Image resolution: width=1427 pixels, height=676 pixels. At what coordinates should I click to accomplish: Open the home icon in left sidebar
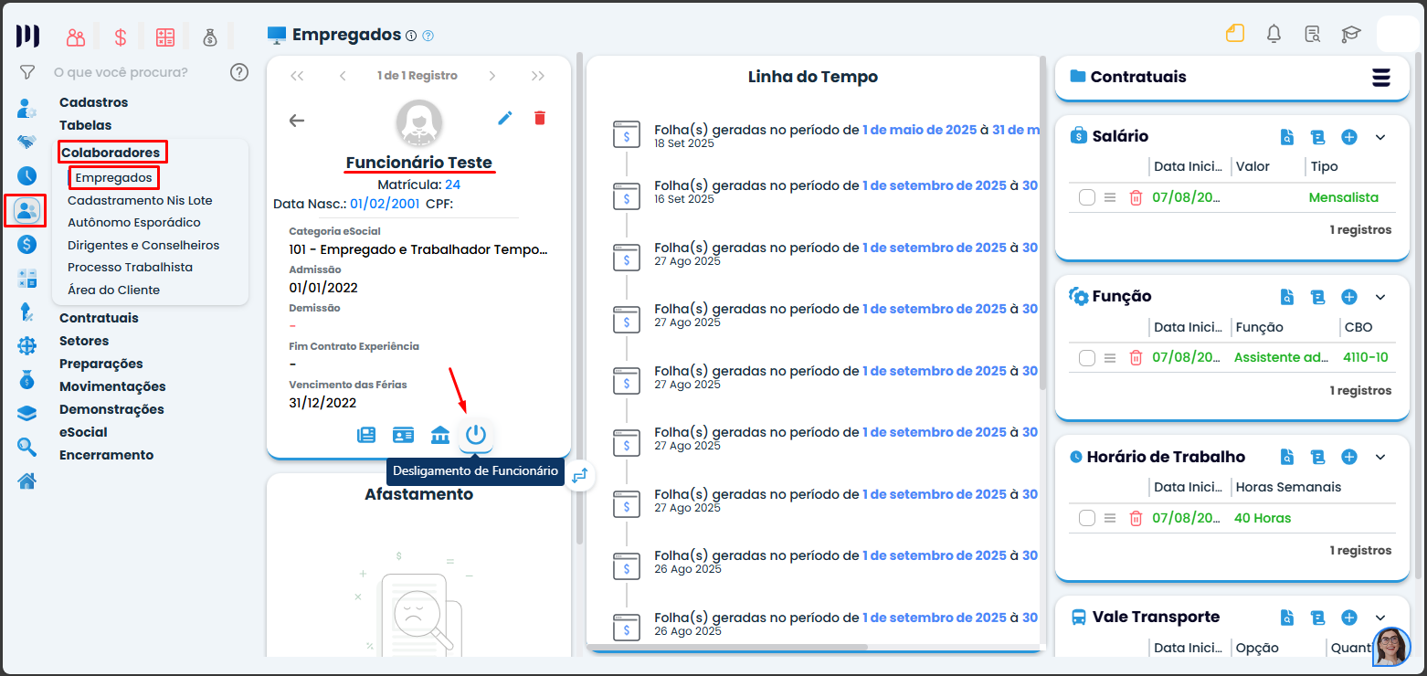[x=27, y=481]
